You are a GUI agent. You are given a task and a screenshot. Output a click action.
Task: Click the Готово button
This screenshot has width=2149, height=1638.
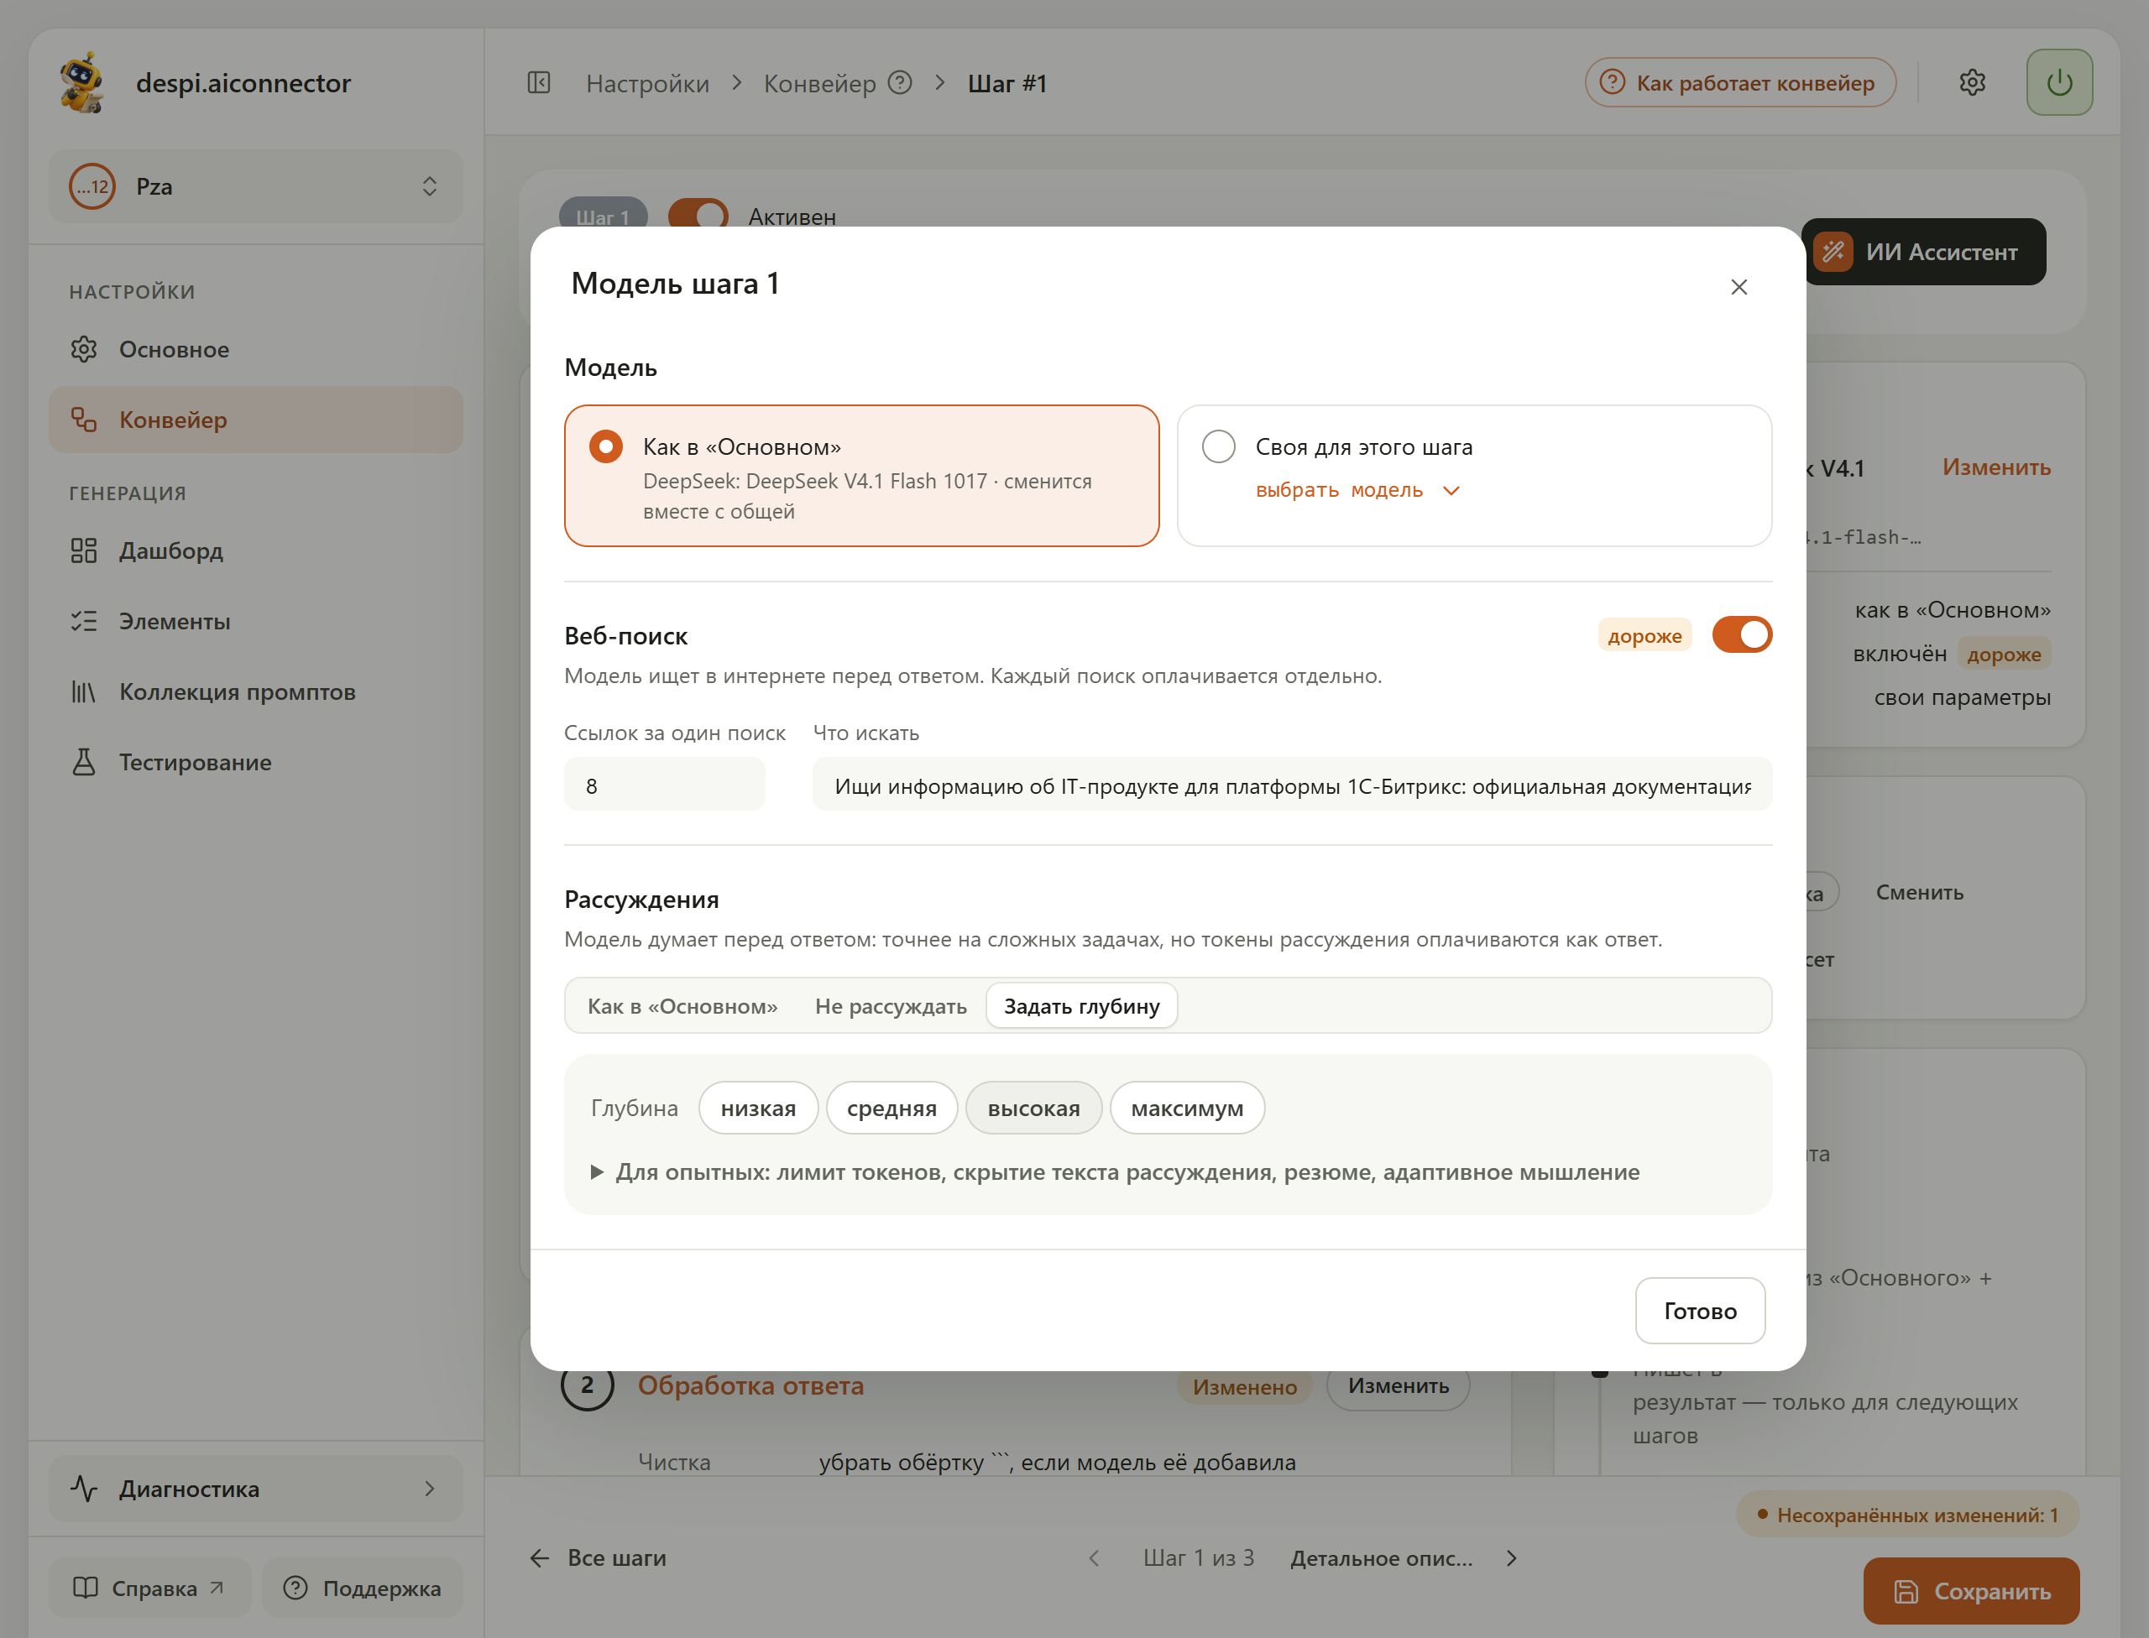point(1699,1311)
